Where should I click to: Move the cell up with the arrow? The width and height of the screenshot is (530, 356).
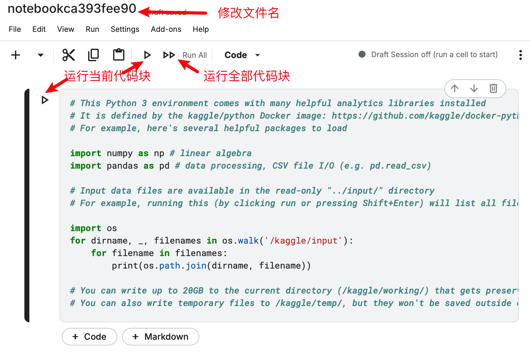click(455, 89)
